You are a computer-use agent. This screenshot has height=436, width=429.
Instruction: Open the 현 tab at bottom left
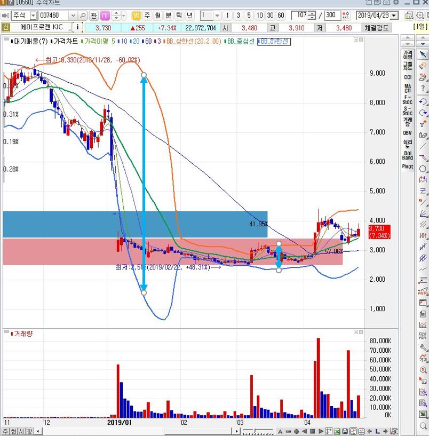click(x=13, y=432)
